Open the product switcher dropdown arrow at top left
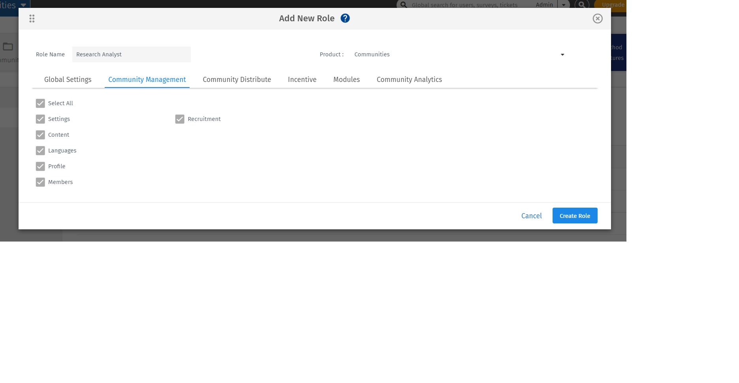 [23, 5]
